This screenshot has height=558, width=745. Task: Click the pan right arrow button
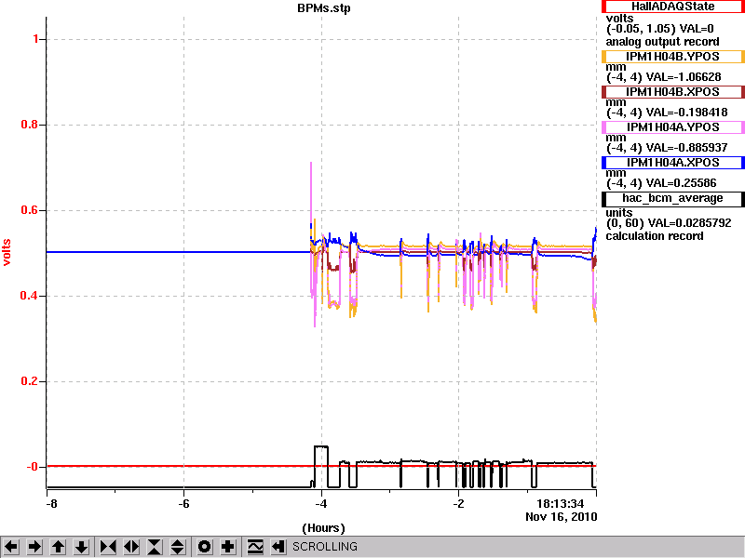34,547
